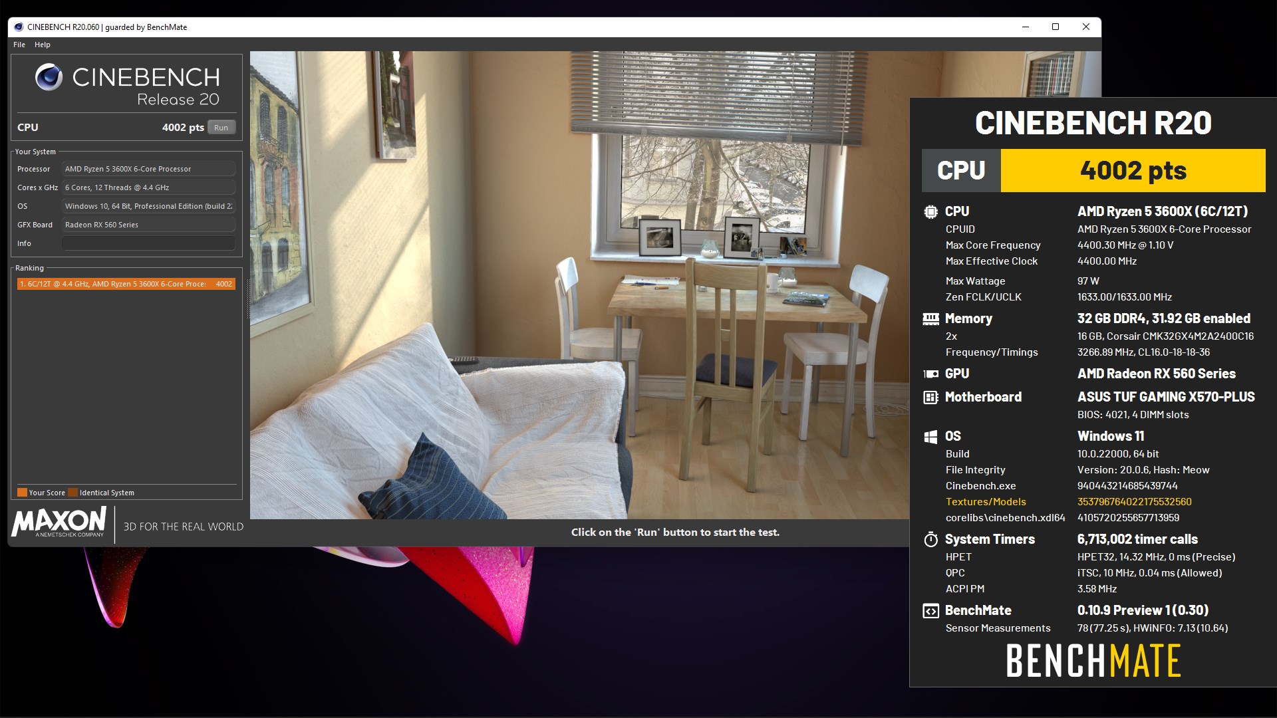1277x718 pixels.
Task: Click the Zen FCLK/UCLK value
Action: (1125, 297)
